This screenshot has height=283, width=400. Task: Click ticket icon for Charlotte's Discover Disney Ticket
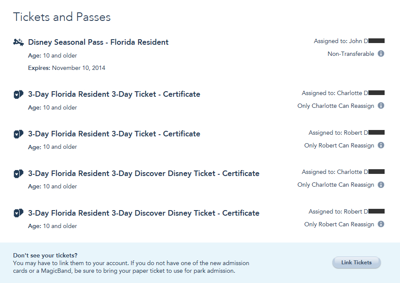click(18, 173)
